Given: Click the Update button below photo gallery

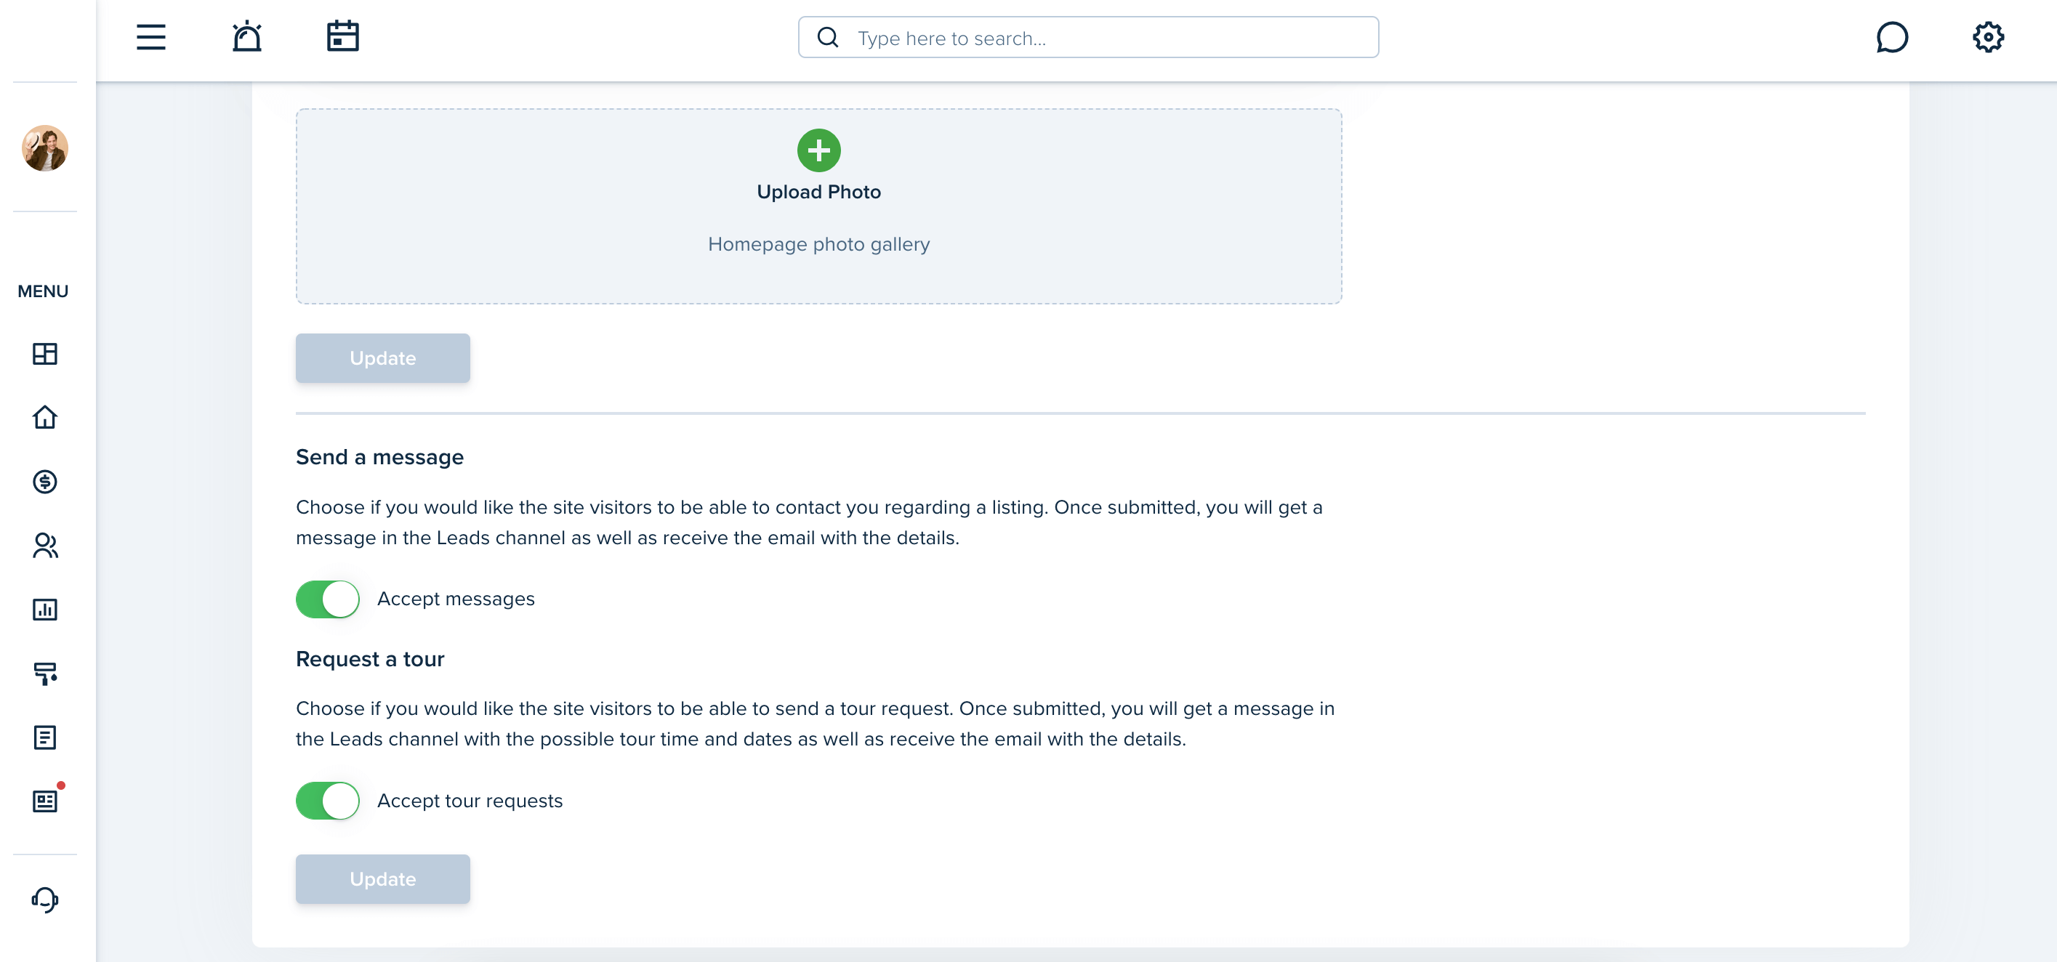Looking at the screenshot, I should (382, 358).
